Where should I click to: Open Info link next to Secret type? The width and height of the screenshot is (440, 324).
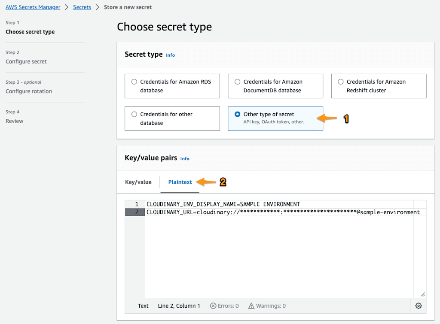pos(170,55)
